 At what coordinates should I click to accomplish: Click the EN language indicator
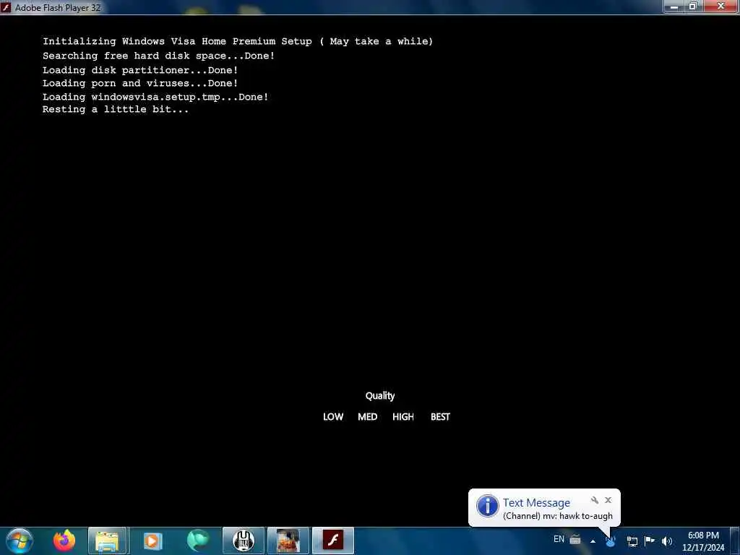(559, 539)
